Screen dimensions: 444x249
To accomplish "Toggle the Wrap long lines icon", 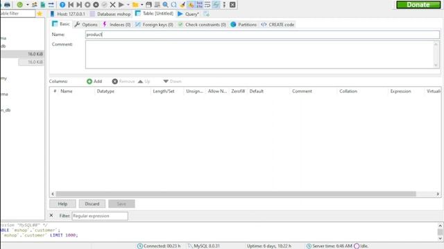I will pos(207,5).
